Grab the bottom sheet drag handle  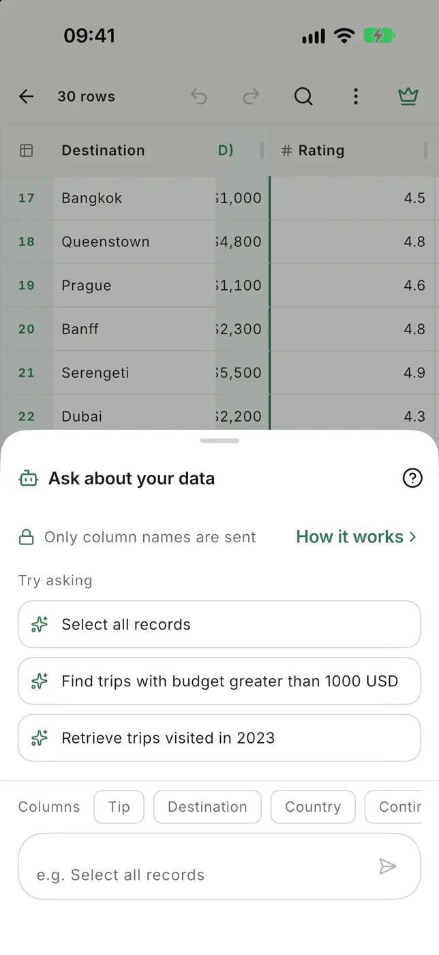[219, 441]
